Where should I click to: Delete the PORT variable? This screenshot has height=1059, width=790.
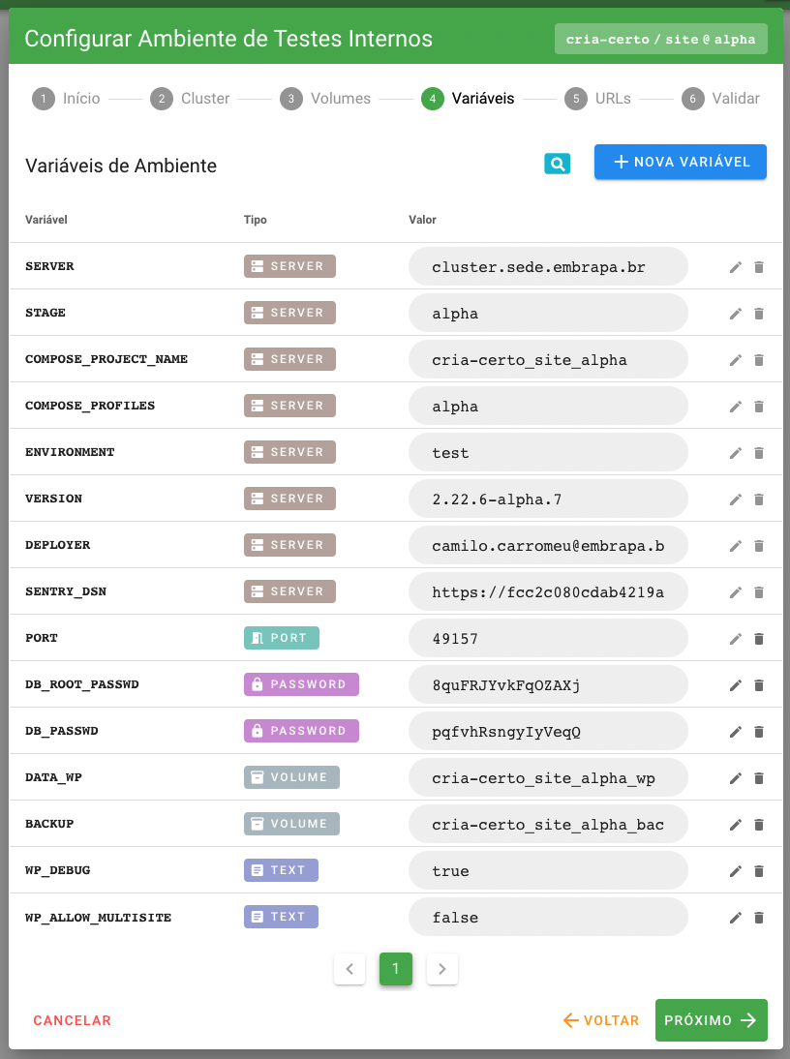(759, 639)
